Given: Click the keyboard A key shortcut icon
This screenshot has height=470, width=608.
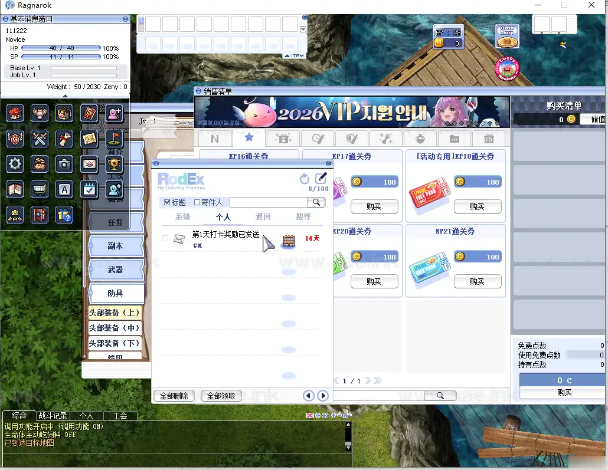Looking at the screenshot, I should pos(64,189).
